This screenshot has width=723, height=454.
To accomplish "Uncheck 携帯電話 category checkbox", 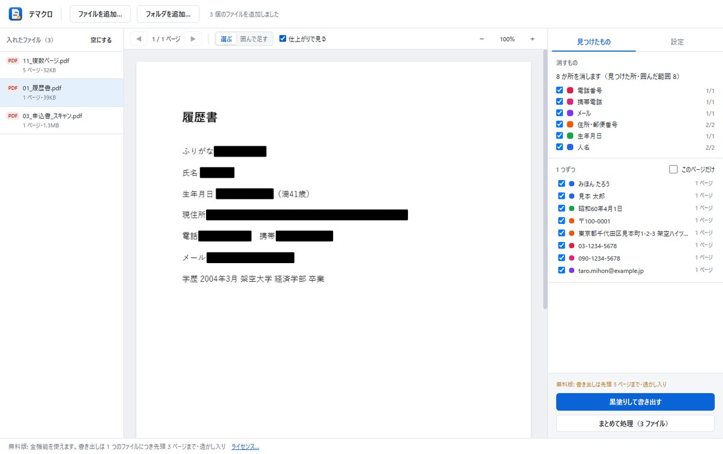I will (560, 101).
